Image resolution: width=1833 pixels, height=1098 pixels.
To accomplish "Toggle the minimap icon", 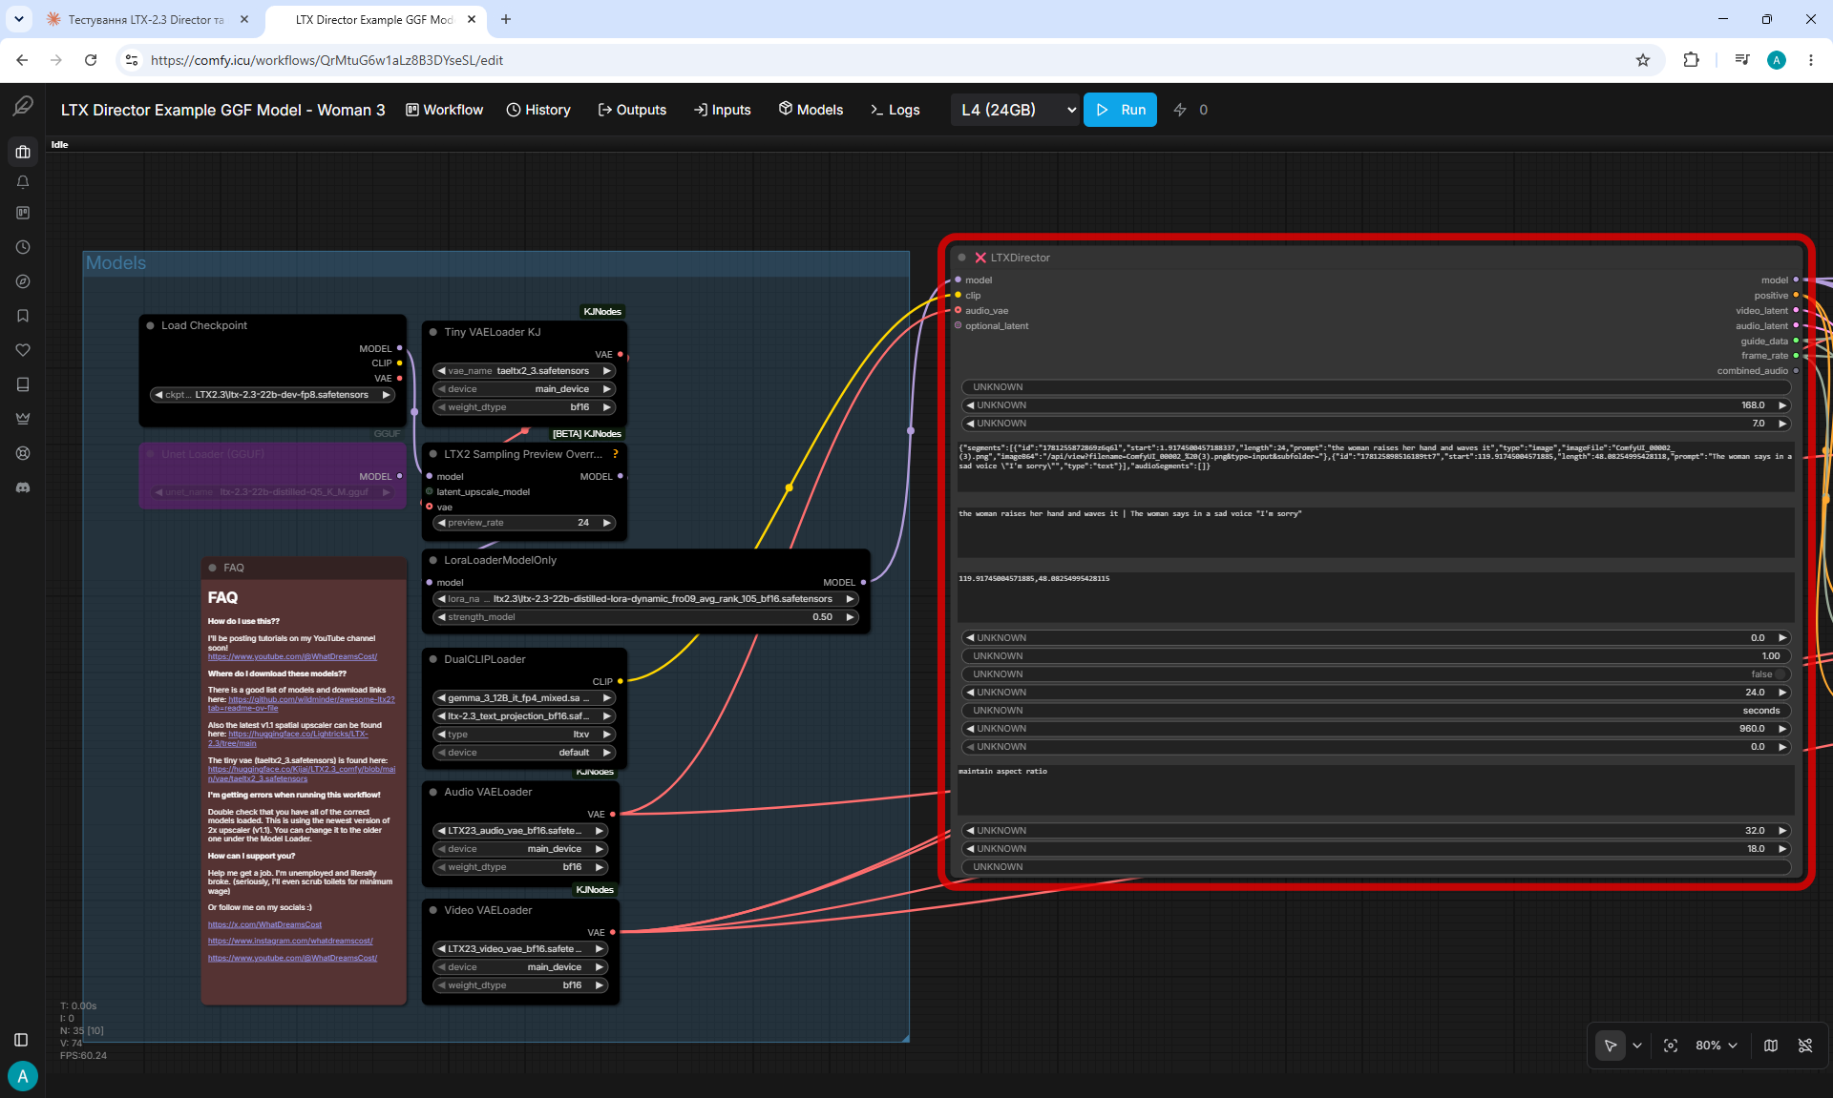I will point(1771,1046).
